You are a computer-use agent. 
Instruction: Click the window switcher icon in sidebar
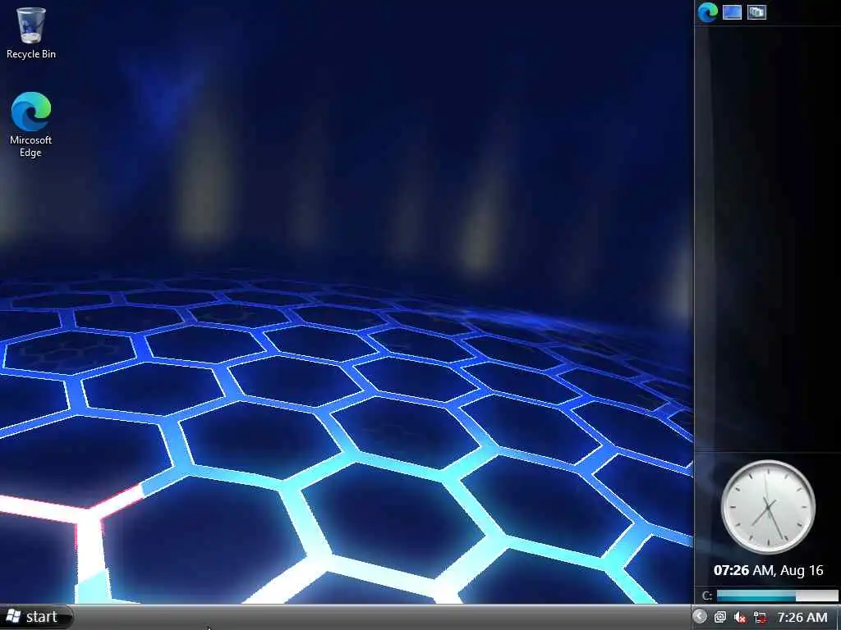coord(756,11)
